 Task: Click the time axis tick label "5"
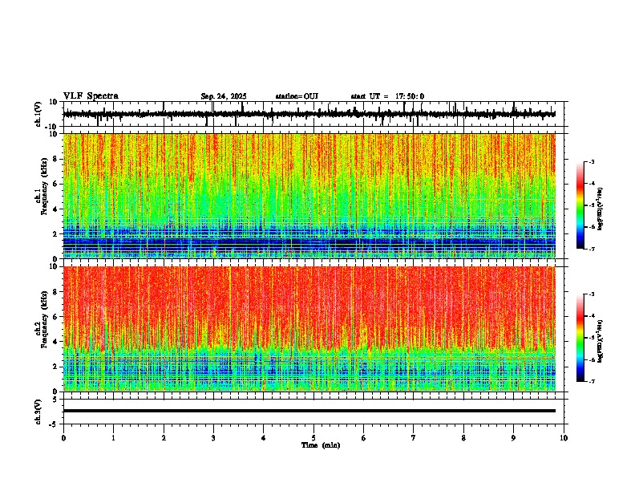[313, 438]
